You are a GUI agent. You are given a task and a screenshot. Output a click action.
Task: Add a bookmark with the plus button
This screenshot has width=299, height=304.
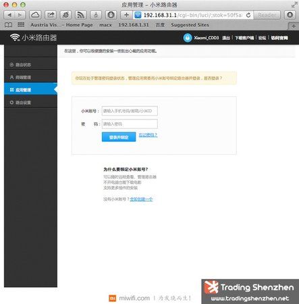pos(126,15)
